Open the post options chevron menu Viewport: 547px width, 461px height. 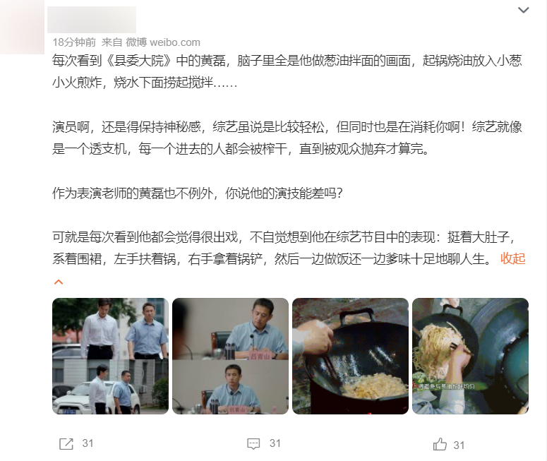click(x=523, y=10)
